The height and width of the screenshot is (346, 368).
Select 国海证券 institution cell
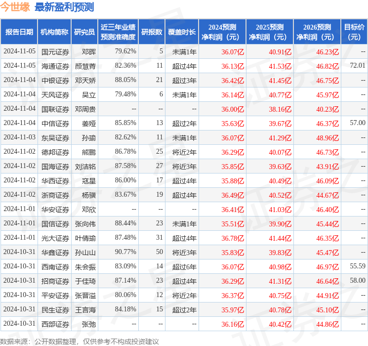point(55,166)
